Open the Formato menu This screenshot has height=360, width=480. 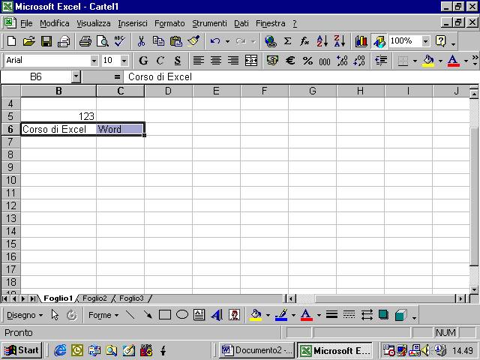(169, 23)
